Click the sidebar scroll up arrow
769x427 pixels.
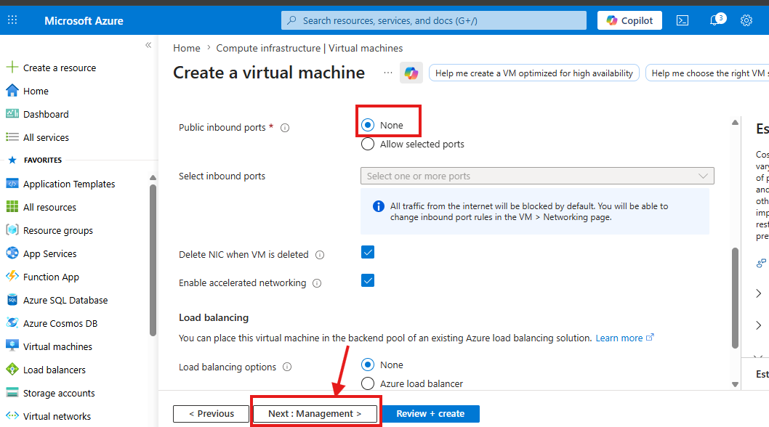[x=153, y=177]
